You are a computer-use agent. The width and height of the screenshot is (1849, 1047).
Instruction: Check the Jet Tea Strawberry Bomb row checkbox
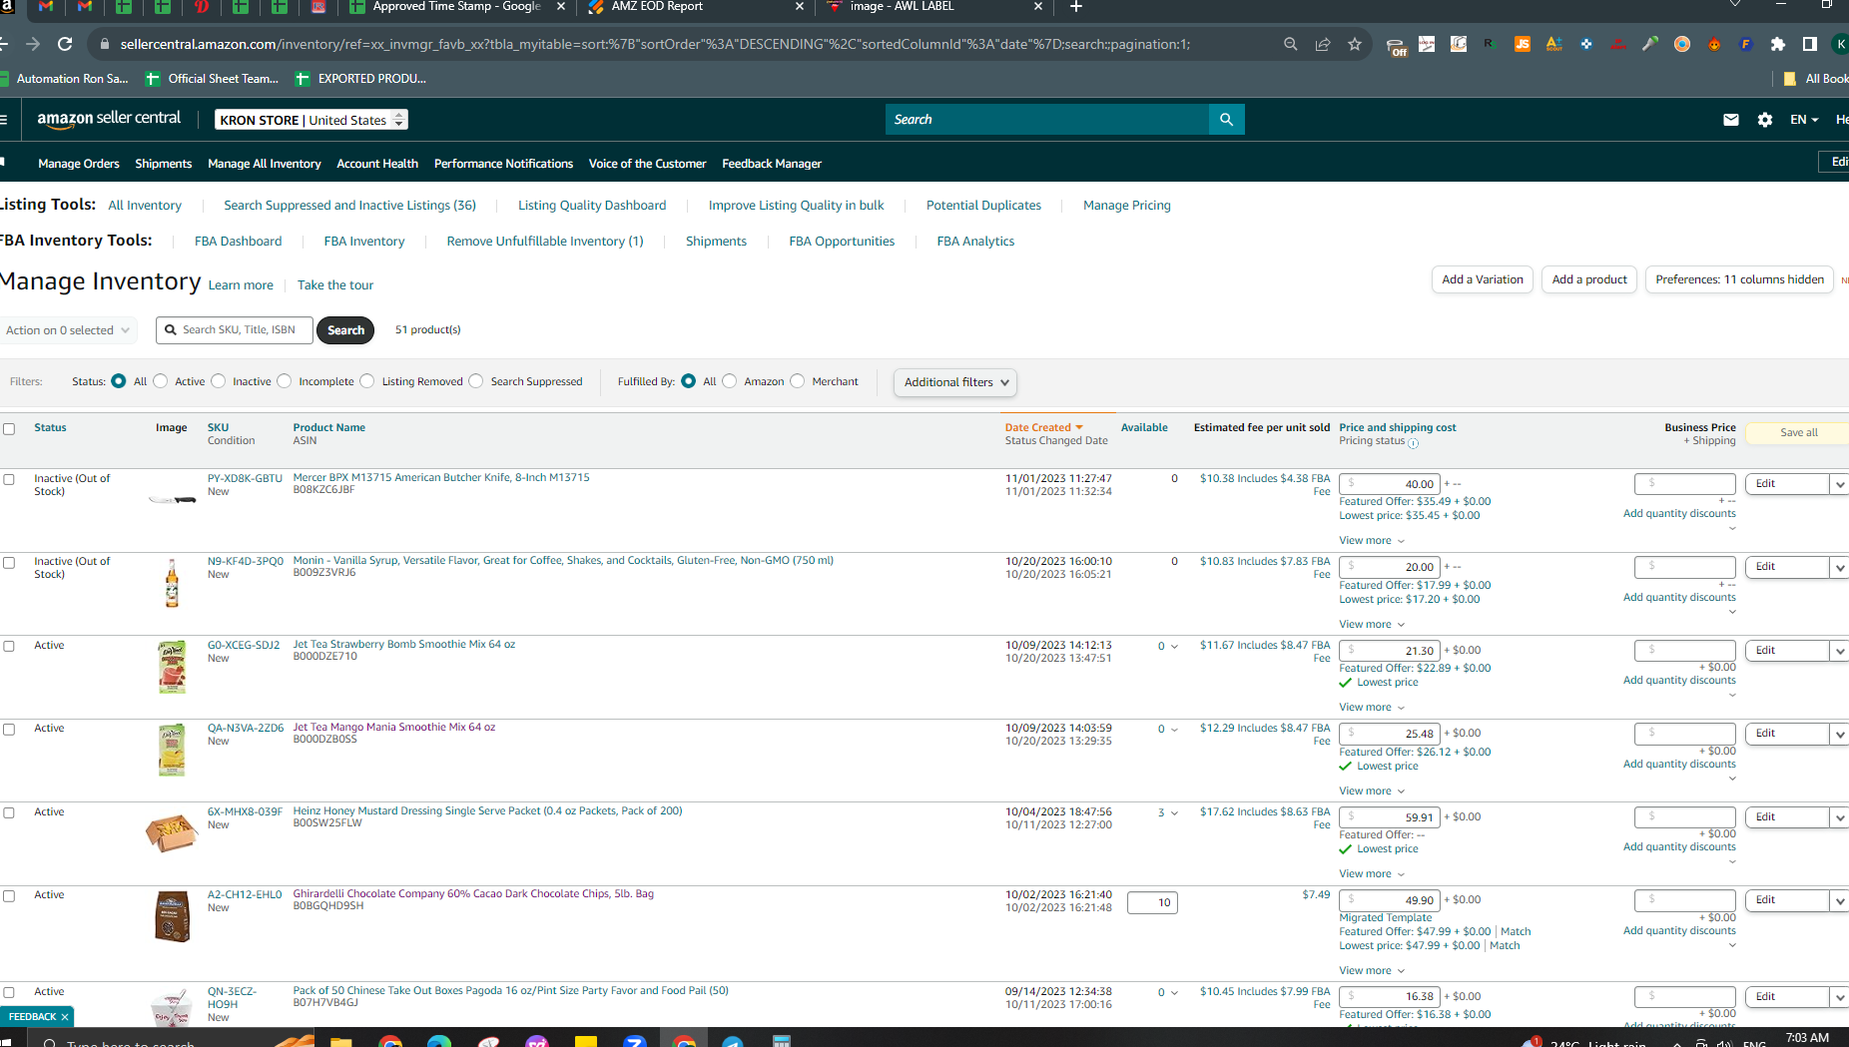point(9,647)
